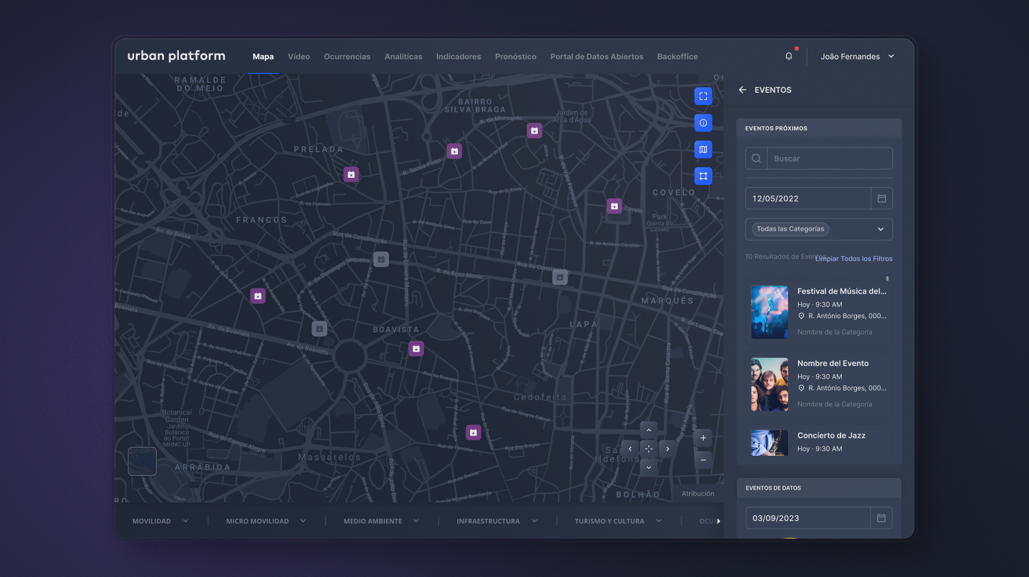Zoom out the map with minus
Viewport: 1029px width, 577px height.
[x=703, y=460]
